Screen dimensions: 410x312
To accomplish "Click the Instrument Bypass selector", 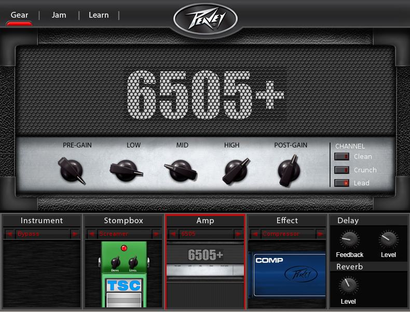I will click(43, 234).
